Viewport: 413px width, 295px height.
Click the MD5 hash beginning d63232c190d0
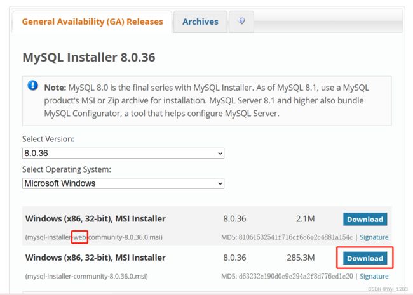point(295,276)
